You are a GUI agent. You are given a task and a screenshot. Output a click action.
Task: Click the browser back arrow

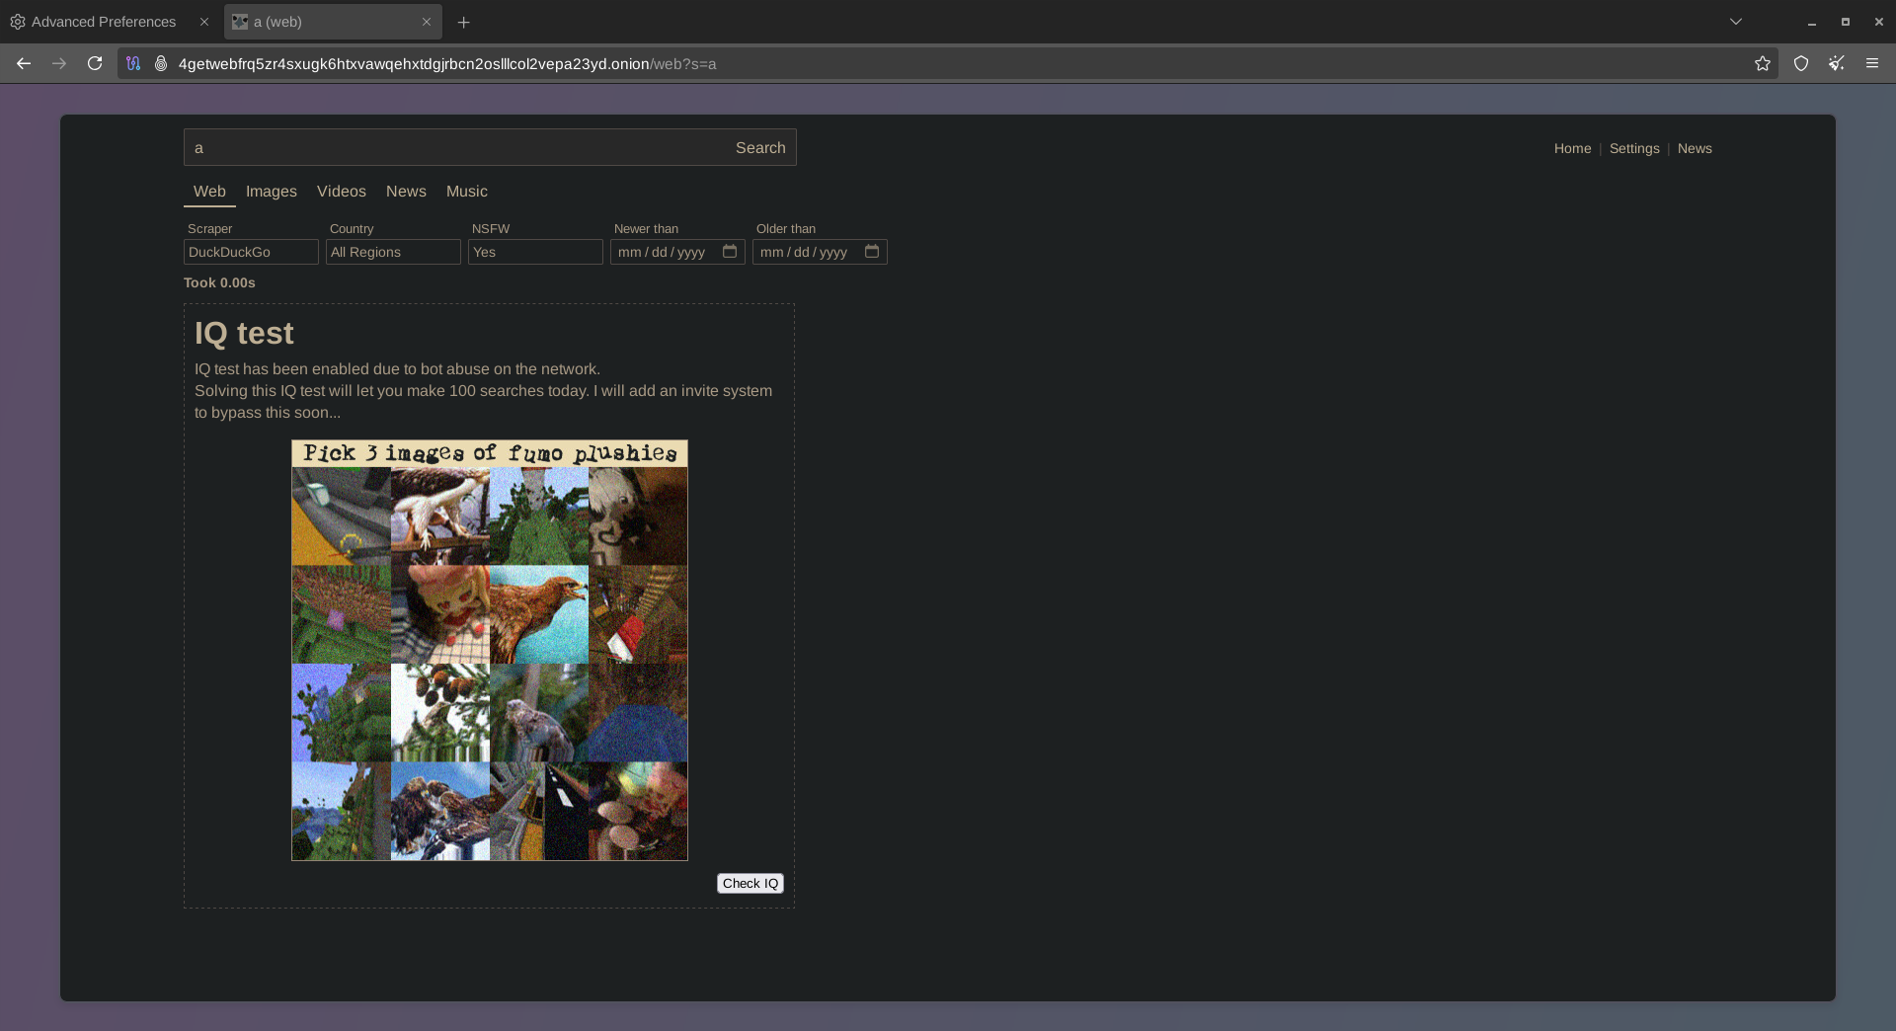24,63
